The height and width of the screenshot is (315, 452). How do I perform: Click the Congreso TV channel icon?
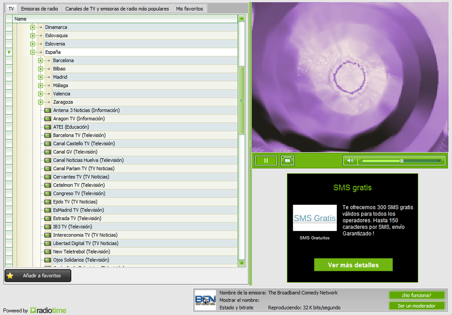[47, 194]
